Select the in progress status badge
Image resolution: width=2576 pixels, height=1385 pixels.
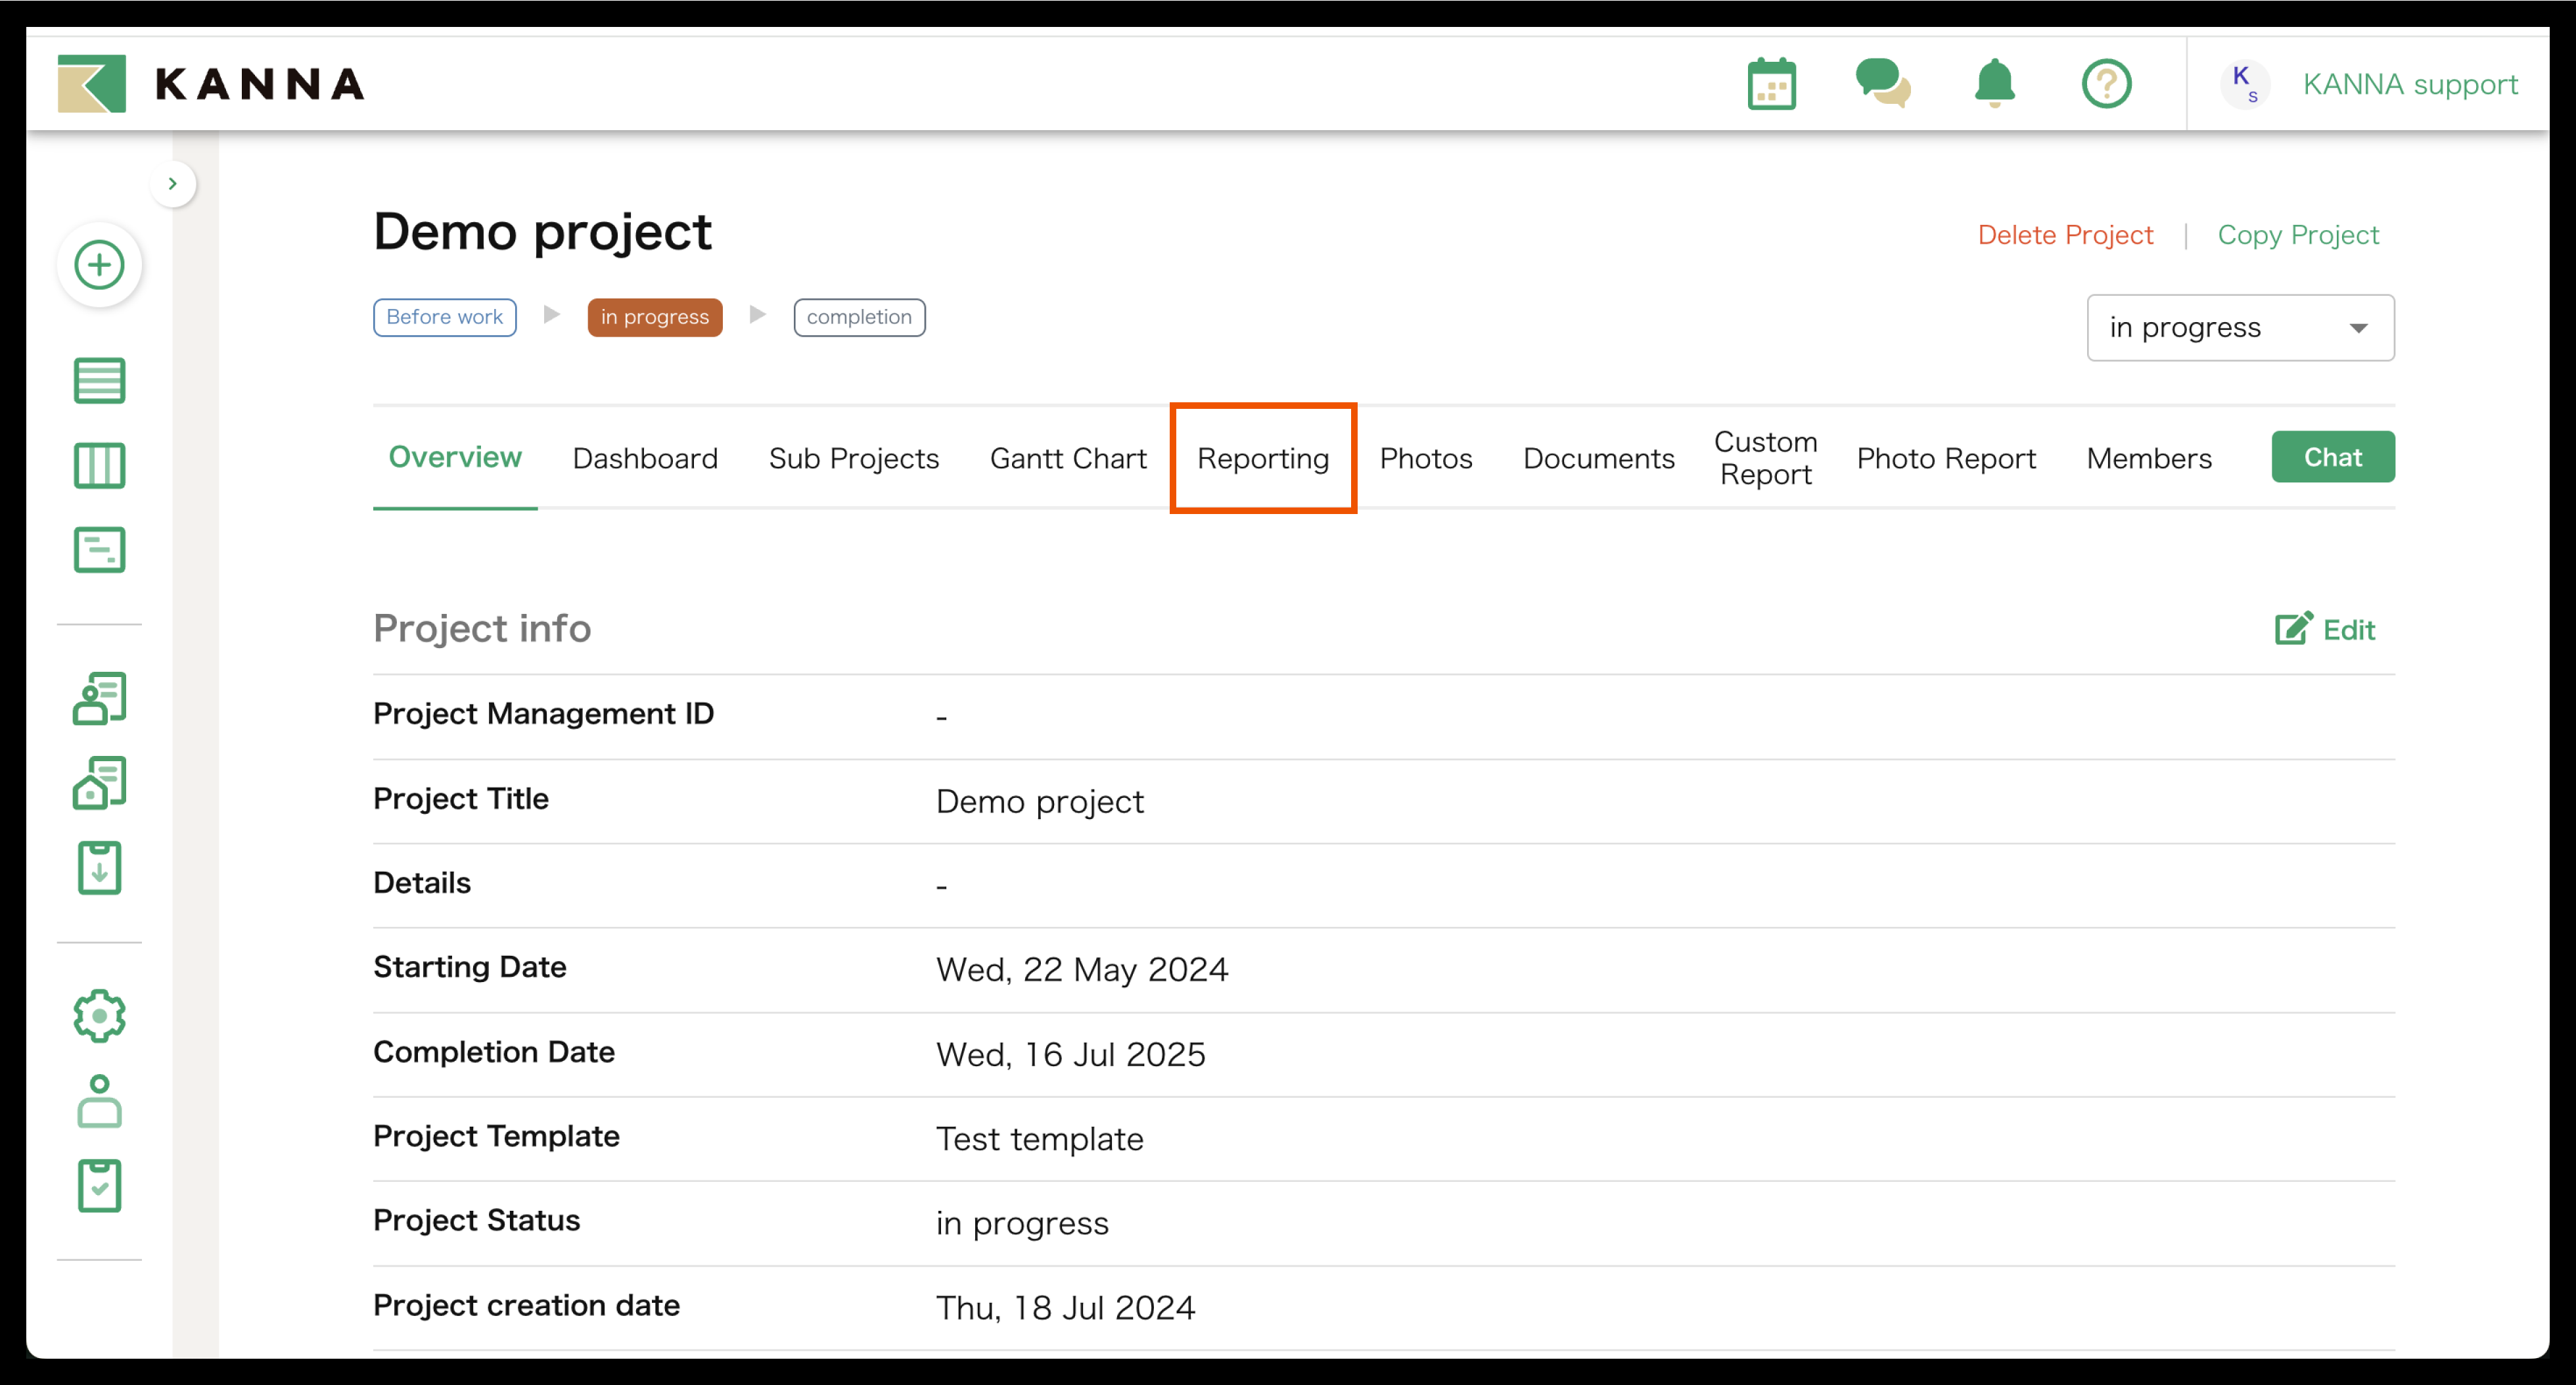[654, 317]
